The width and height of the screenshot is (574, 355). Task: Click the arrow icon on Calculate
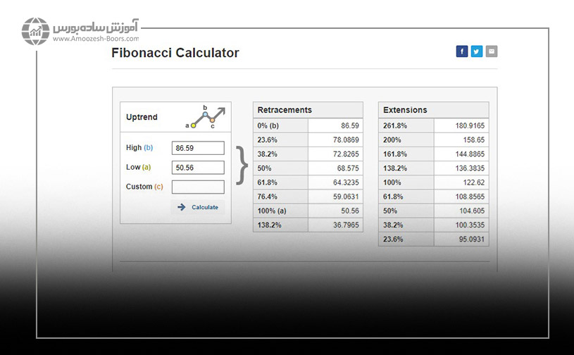pos(181,207)
